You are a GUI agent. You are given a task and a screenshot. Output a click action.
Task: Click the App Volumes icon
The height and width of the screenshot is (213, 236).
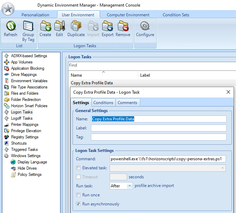coord(7,62)
